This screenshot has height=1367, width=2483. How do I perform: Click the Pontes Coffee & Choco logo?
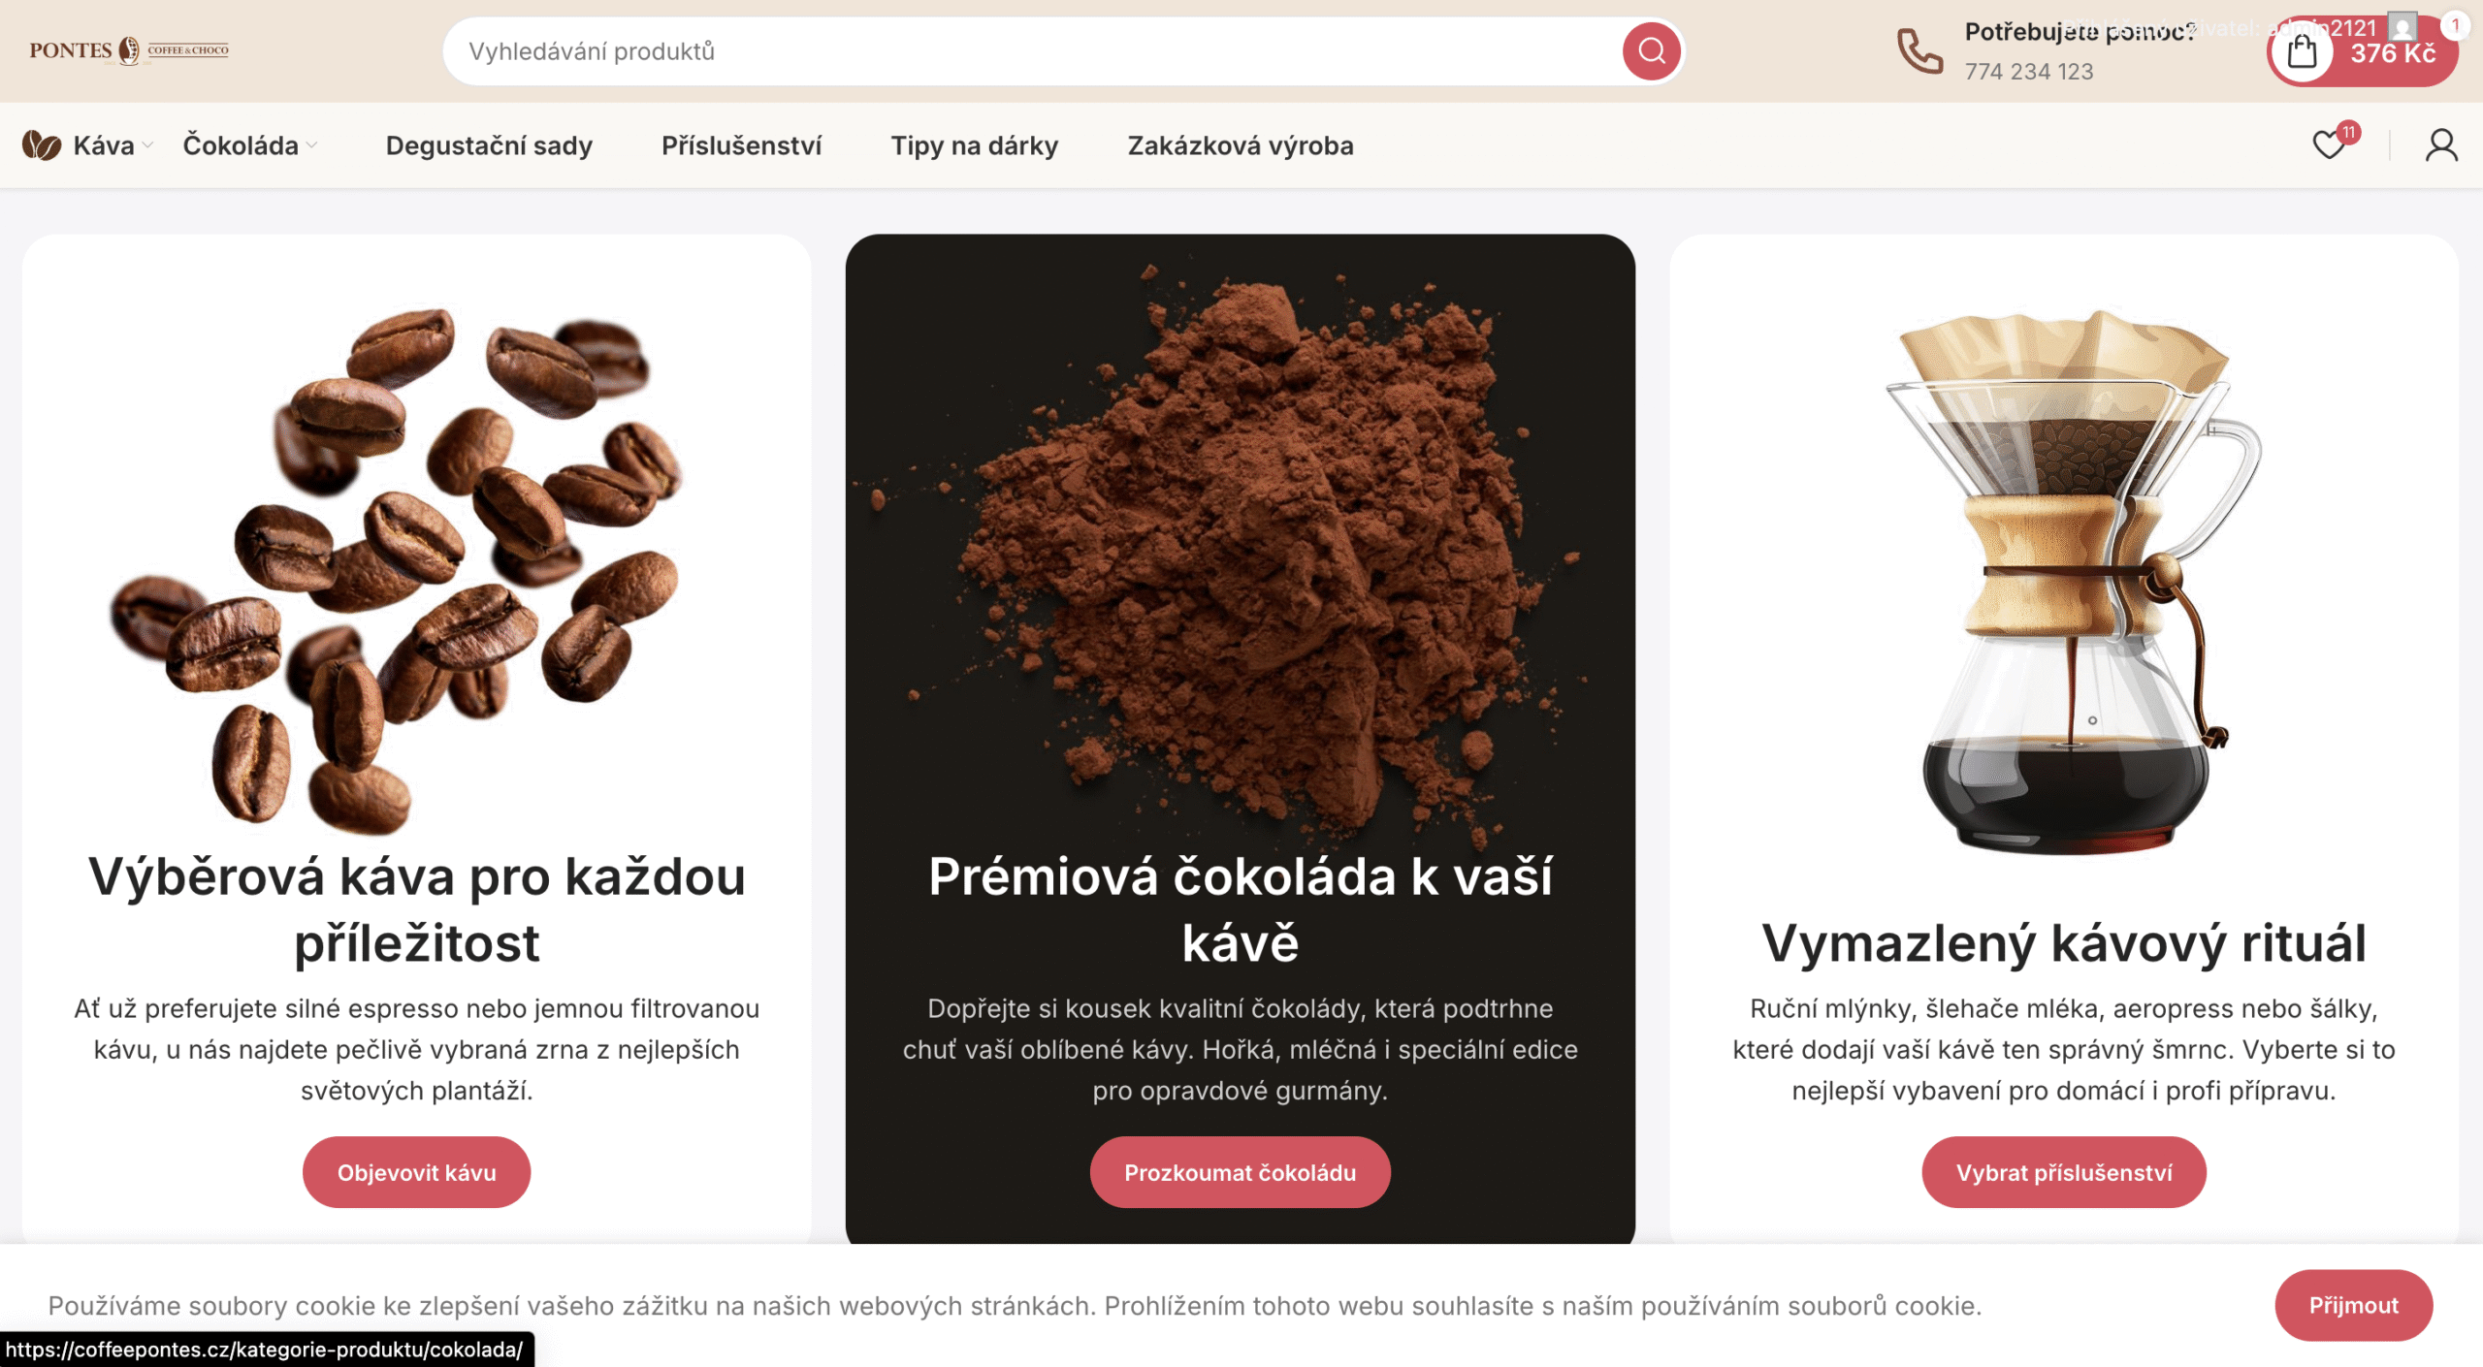[x=129, y=50]
